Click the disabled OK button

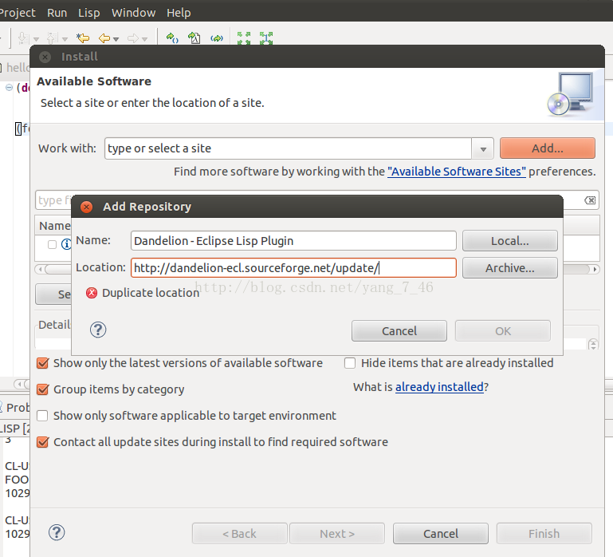tap(503, 330)
